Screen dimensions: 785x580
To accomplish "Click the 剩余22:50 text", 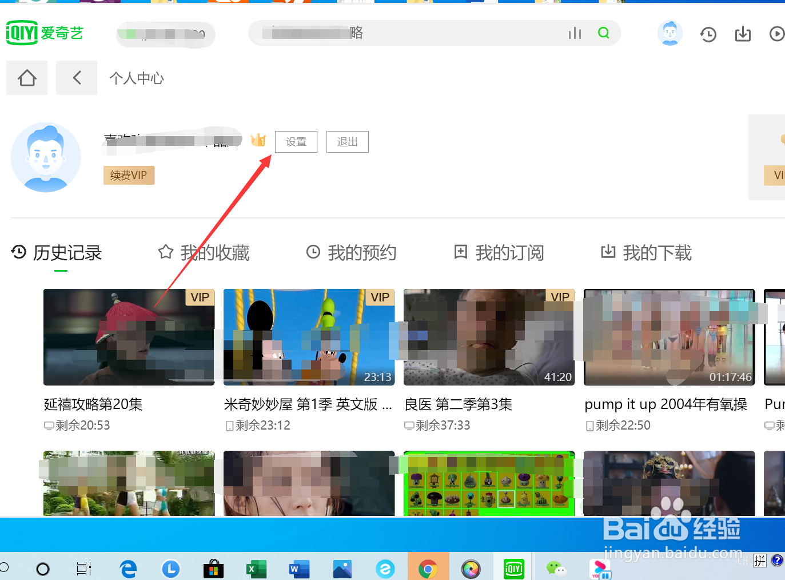I will tap(623, 425).
